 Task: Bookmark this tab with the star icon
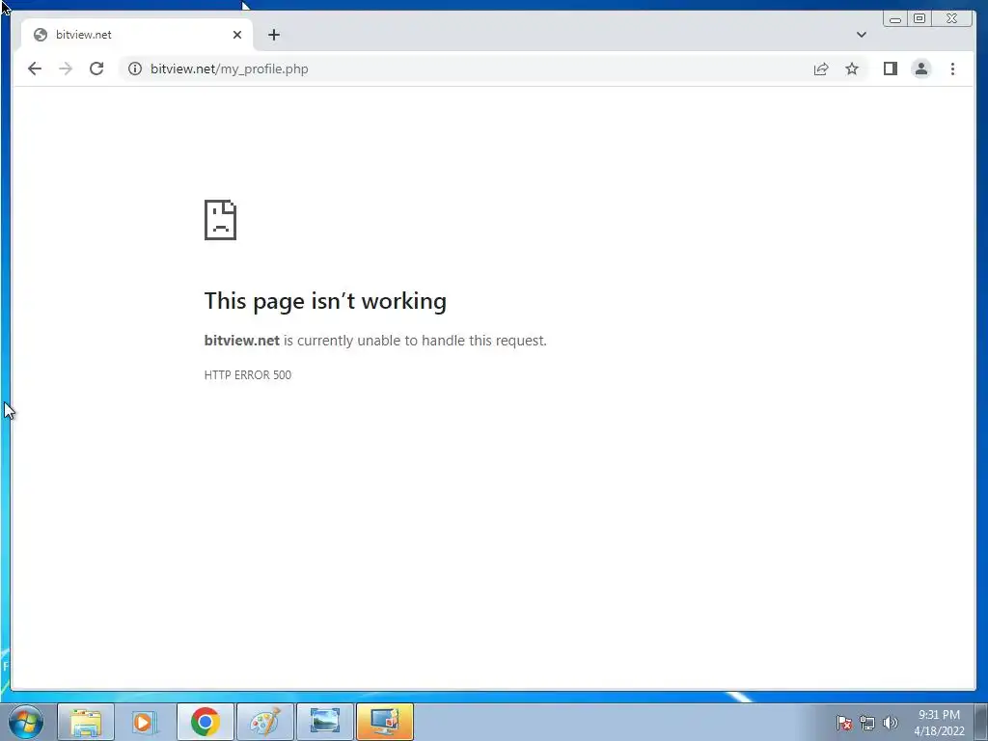click(852, 69)
